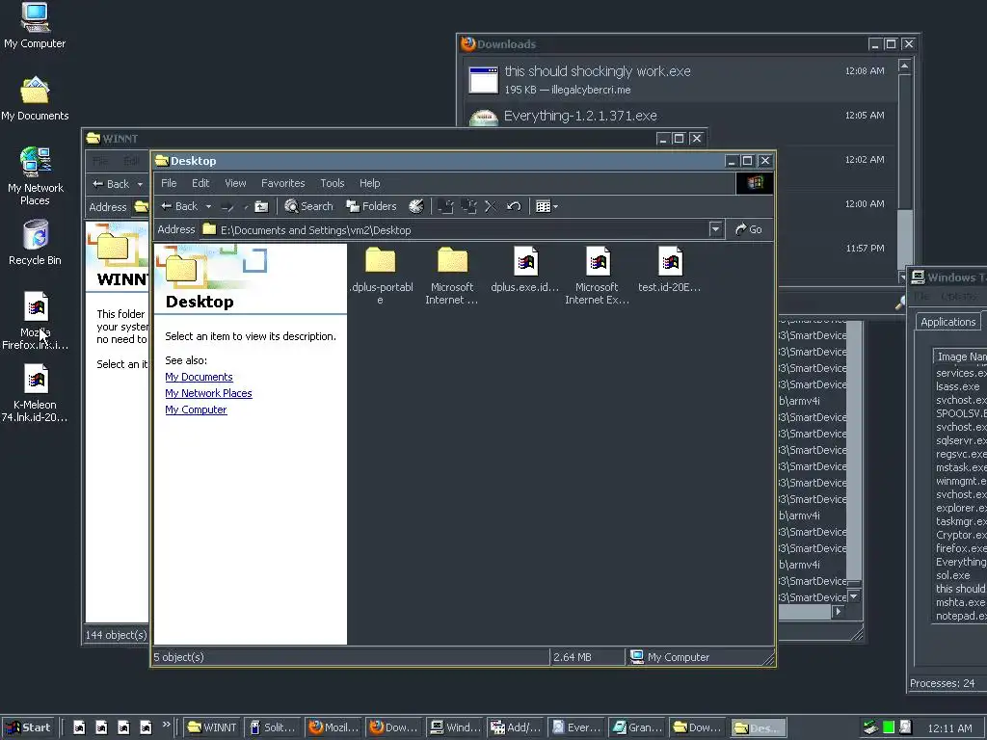The width and height of the screenshot is (987, 740).
Task: Select sqlservr.exe process in Task Manager
Action: [x=961, y=440]
